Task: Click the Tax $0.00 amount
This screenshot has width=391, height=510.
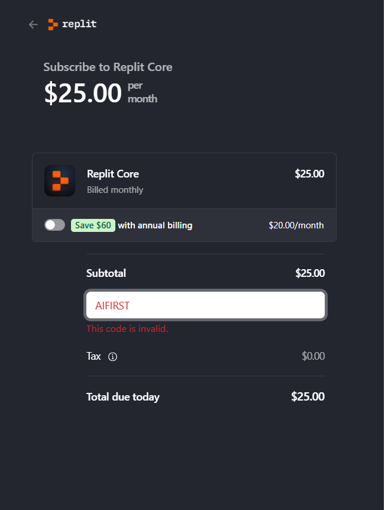Action: pyautogui.click(x=313, y=356)
